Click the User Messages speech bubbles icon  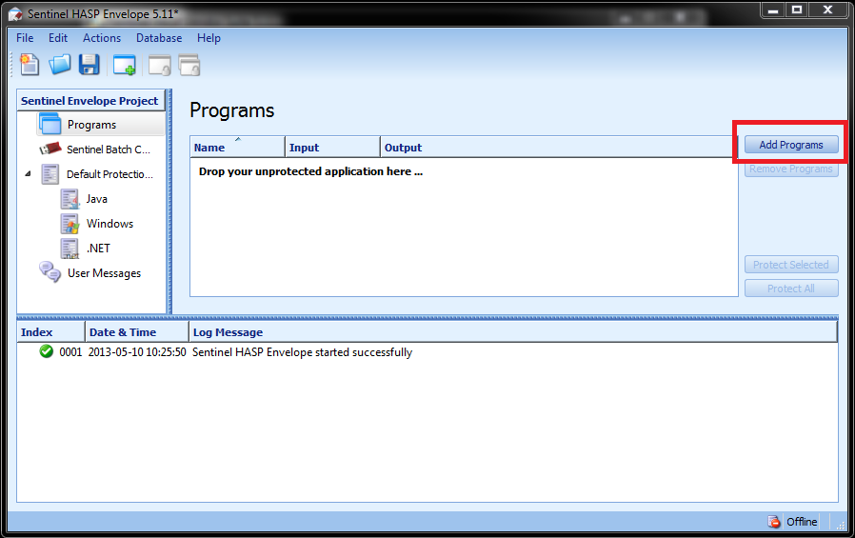[50, 272]
